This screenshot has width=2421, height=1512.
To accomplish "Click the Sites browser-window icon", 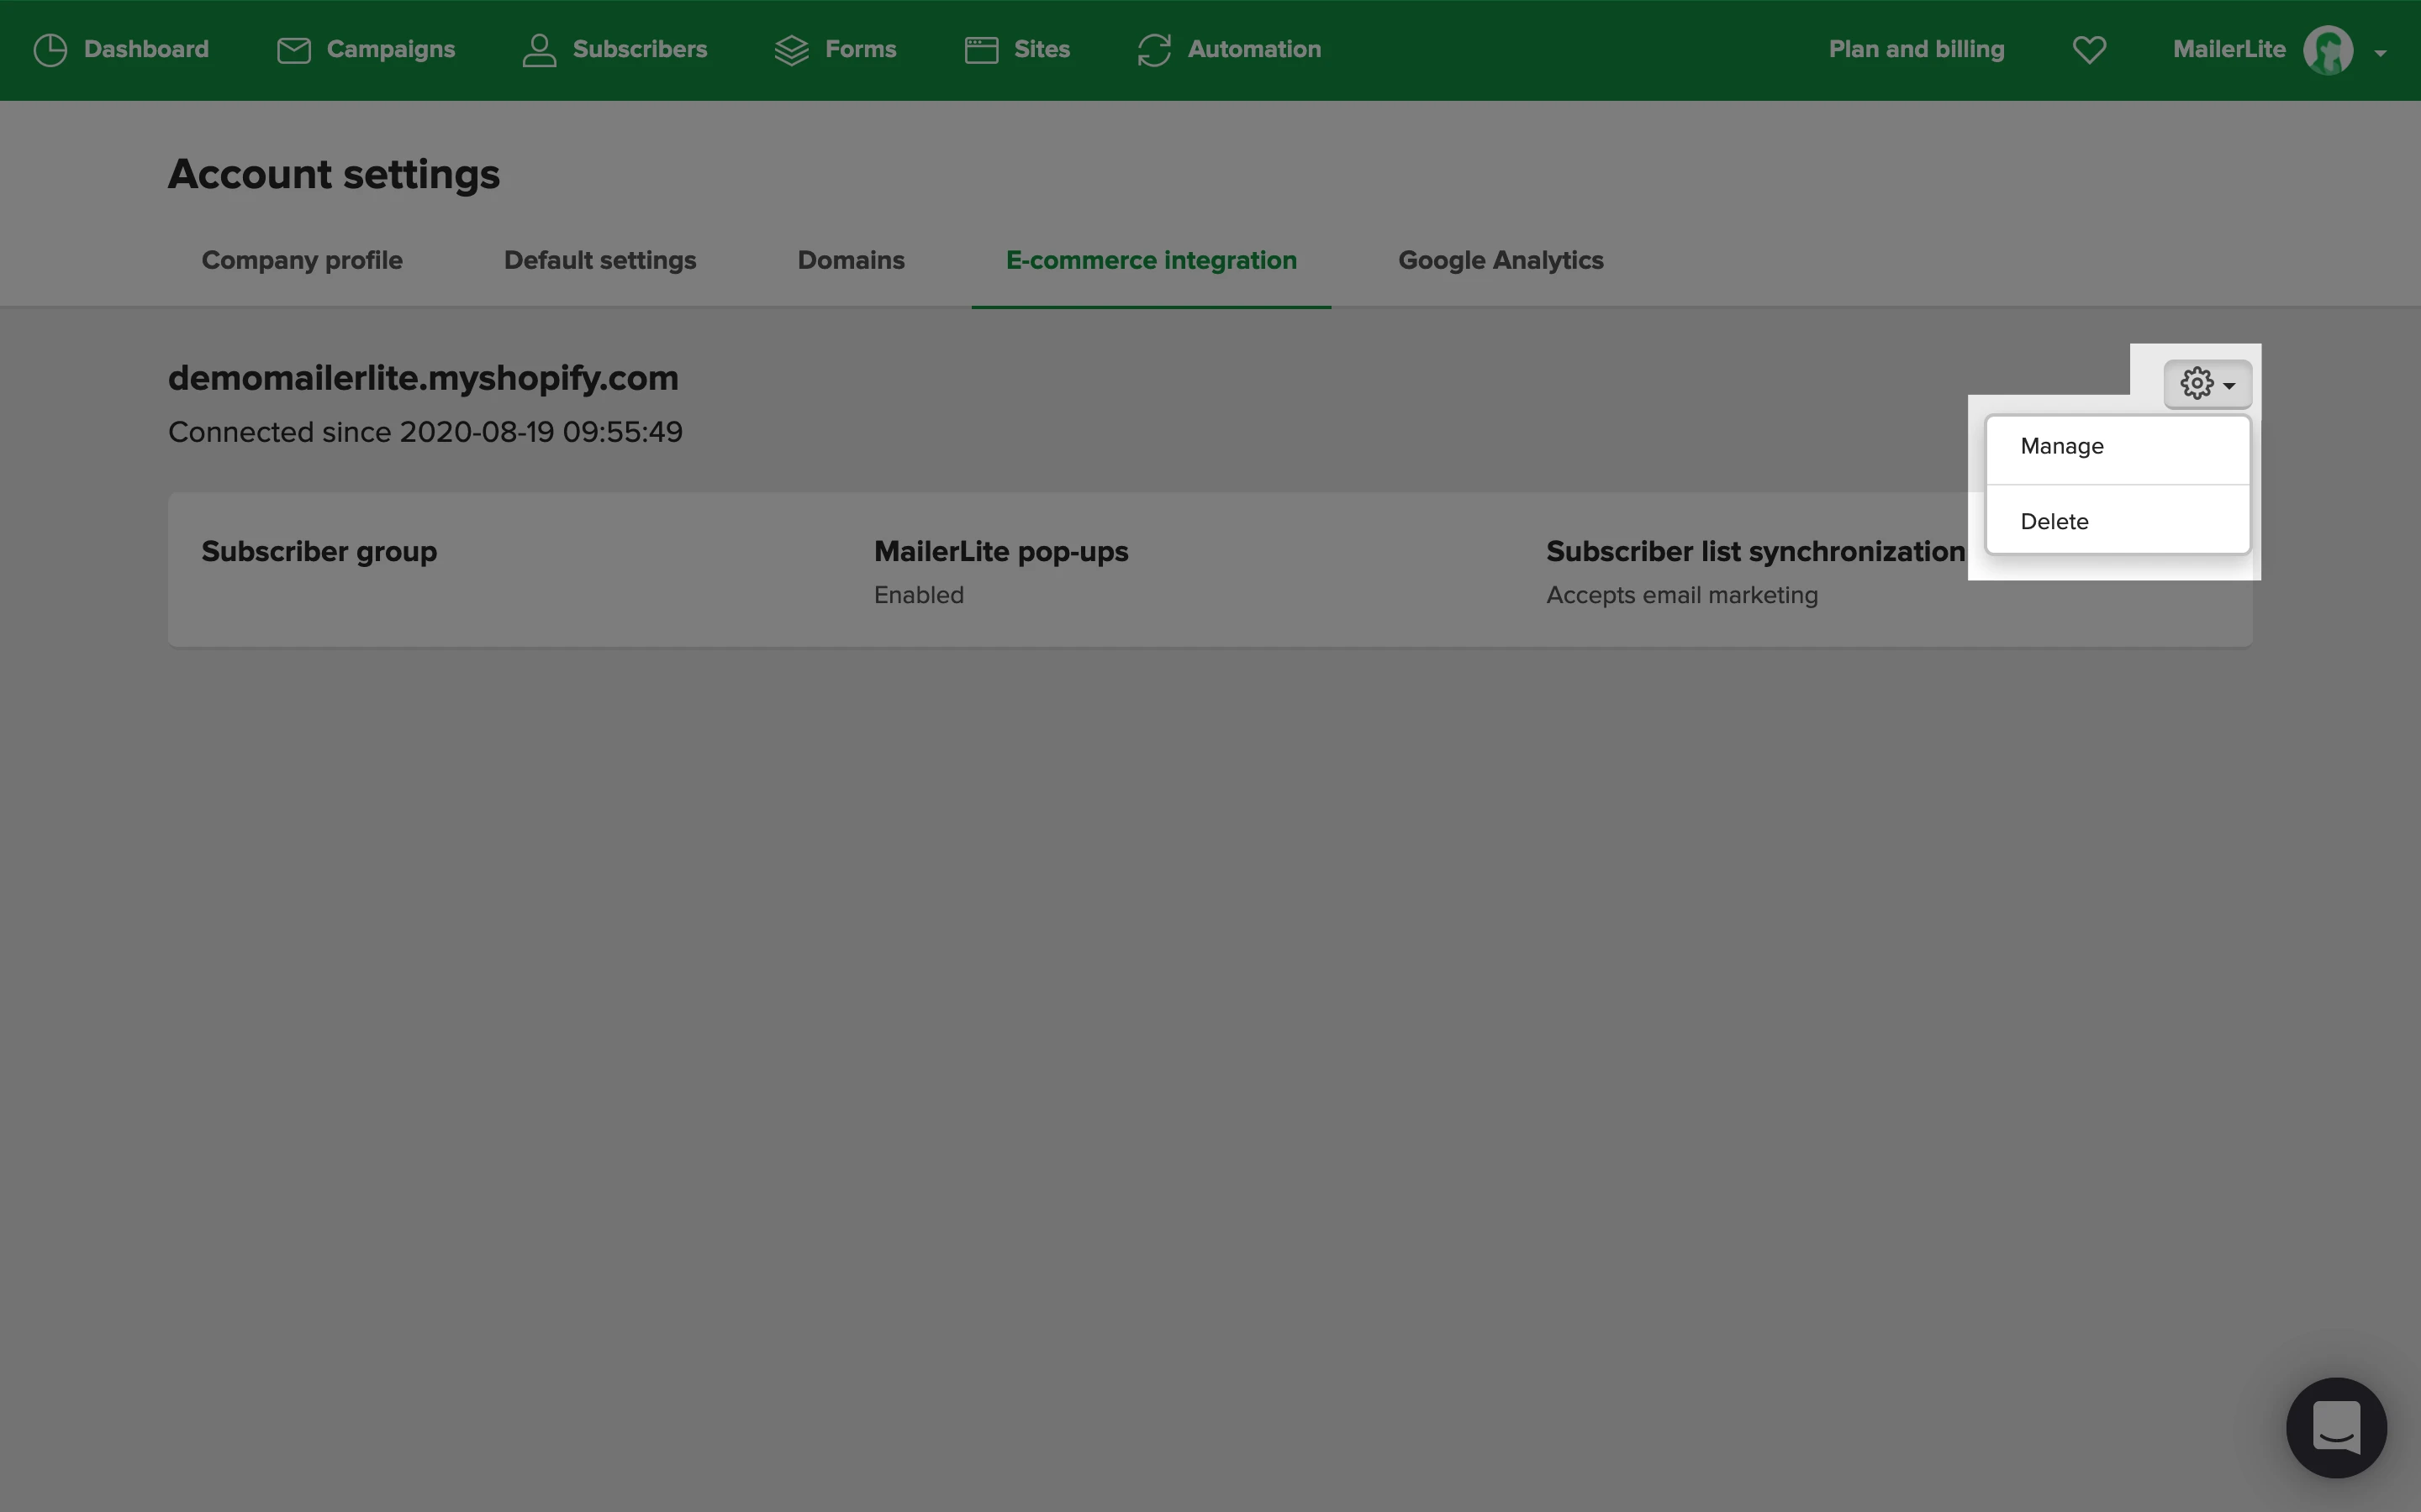I will point(981,50).
